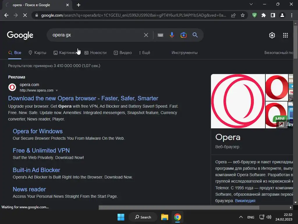298x224 pixels.
Task: Clear the search box text
Action: coord(146,35)
